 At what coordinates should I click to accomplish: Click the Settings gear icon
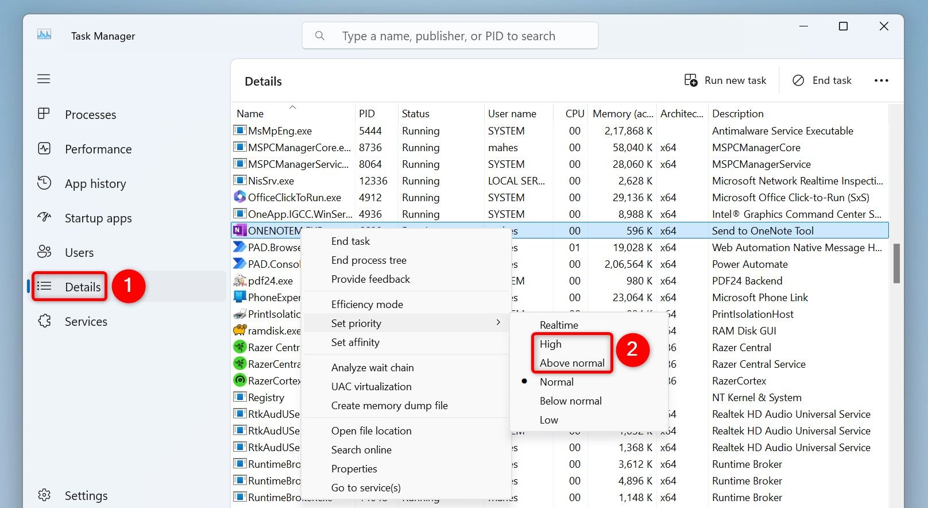click(x=44, y=495)
